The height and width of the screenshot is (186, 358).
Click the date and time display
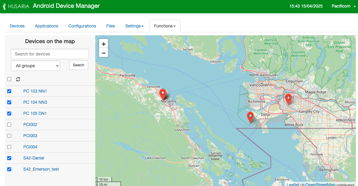[306, 6]
